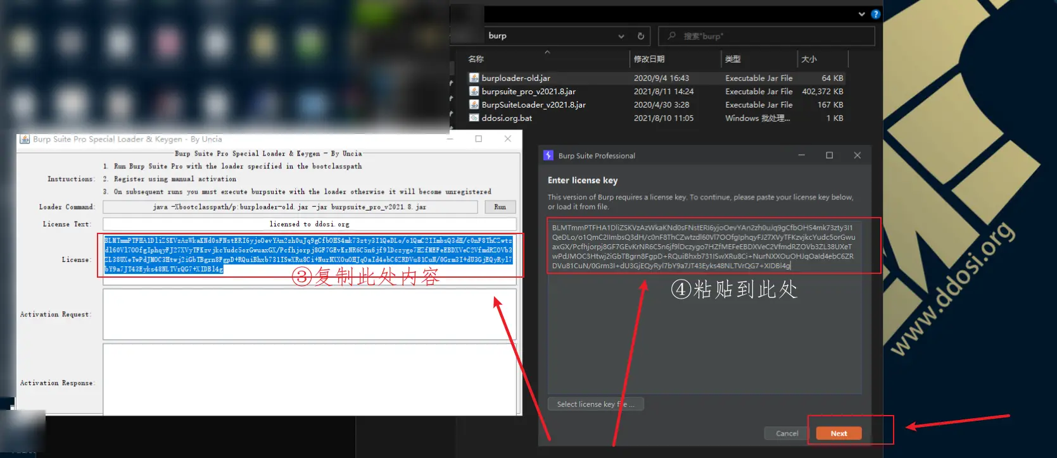The height and width of the screenshot is (458, 1057).
Task: Click the 402,372 KB size cell
Action: tap(823, 91)
